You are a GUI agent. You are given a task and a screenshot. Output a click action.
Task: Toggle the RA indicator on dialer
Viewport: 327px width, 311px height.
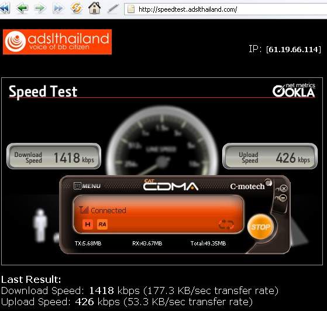pos(102,224)
